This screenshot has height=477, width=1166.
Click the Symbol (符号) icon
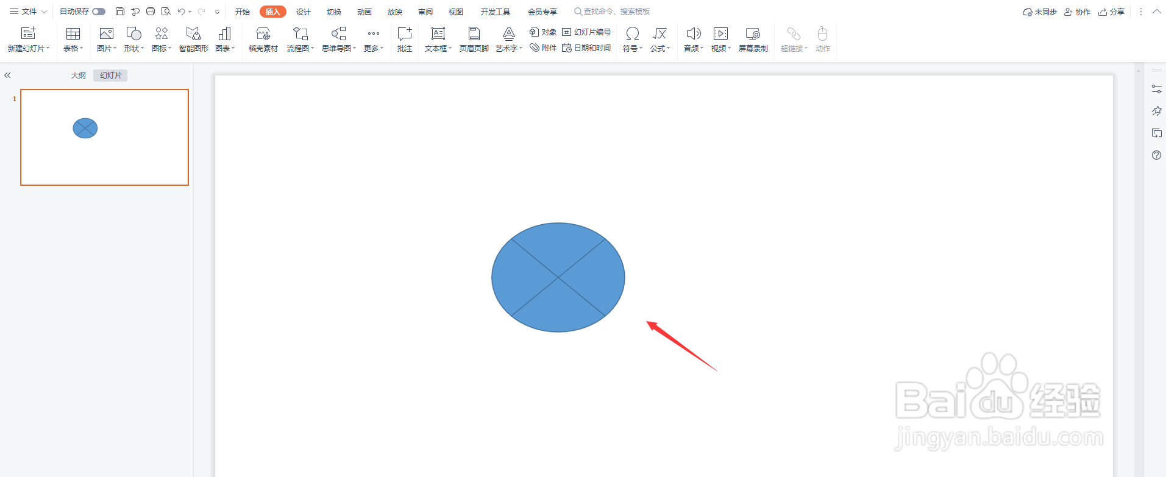tap(633, 34)
